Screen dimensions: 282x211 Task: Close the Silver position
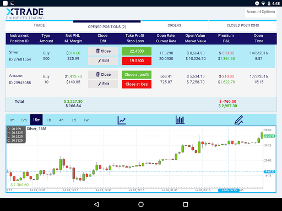pyautogui.click(x=103, y=51)
